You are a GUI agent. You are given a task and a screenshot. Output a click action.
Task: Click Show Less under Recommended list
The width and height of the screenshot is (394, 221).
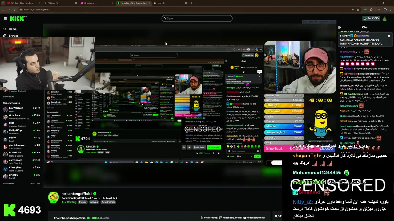pyautogui.click(x=35, y=184)
